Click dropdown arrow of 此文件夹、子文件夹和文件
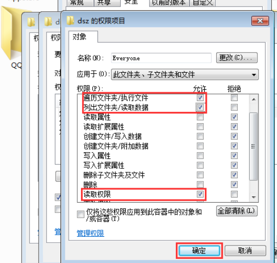 (x=254, y=75)
